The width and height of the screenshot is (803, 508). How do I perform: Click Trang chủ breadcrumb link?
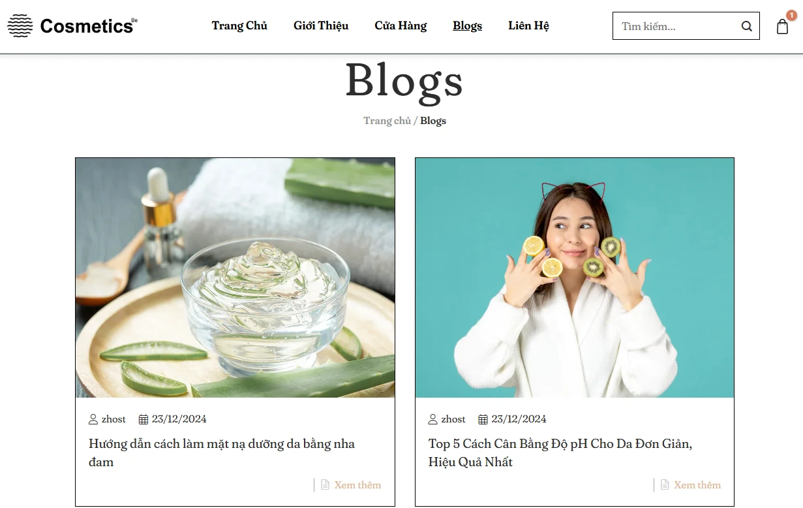click(x=387, y=121)
